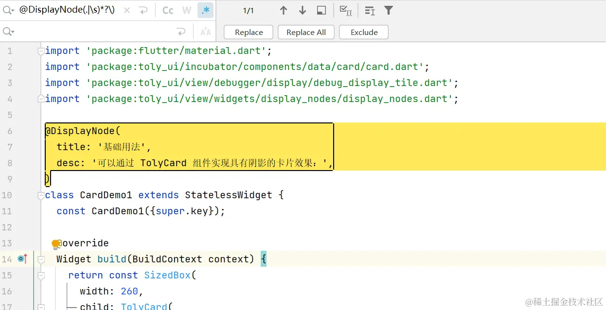The height and width of the screenshot is (310, 606).
Task: Open the intention light bulb at line 13
Action: pyautogui.click(x=55, y=243)
